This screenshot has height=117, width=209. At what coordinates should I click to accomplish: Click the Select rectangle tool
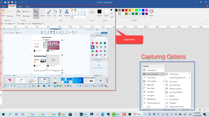42,13
